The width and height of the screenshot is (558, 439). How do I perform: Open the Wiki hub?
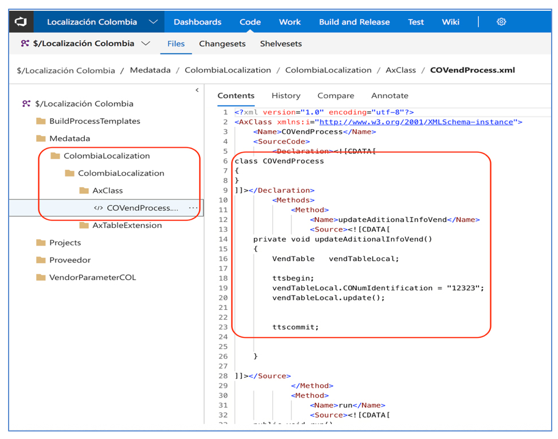coord(451,22)
